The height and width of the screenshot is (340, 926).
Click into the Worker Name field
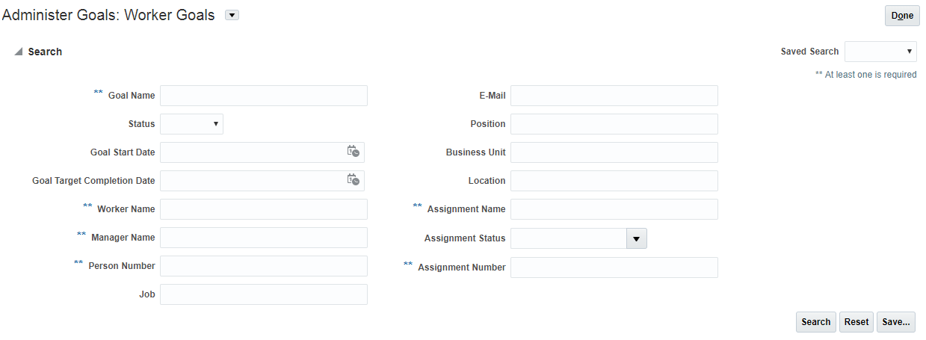click(x=263, y=209)
